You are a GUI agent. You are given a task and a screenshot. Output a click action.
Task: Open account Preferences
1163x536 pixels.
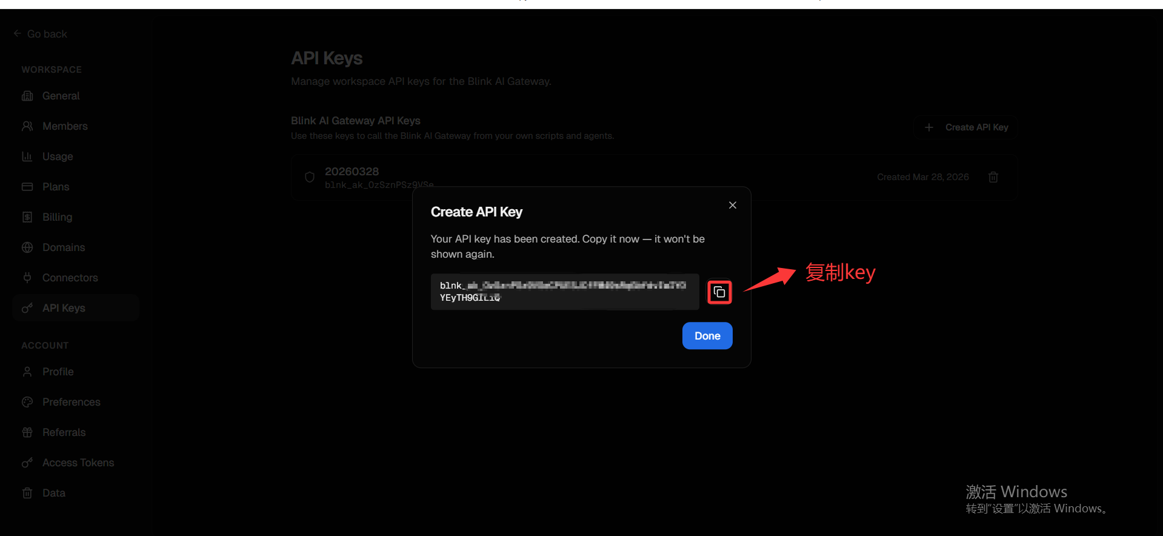pos(76,402)
